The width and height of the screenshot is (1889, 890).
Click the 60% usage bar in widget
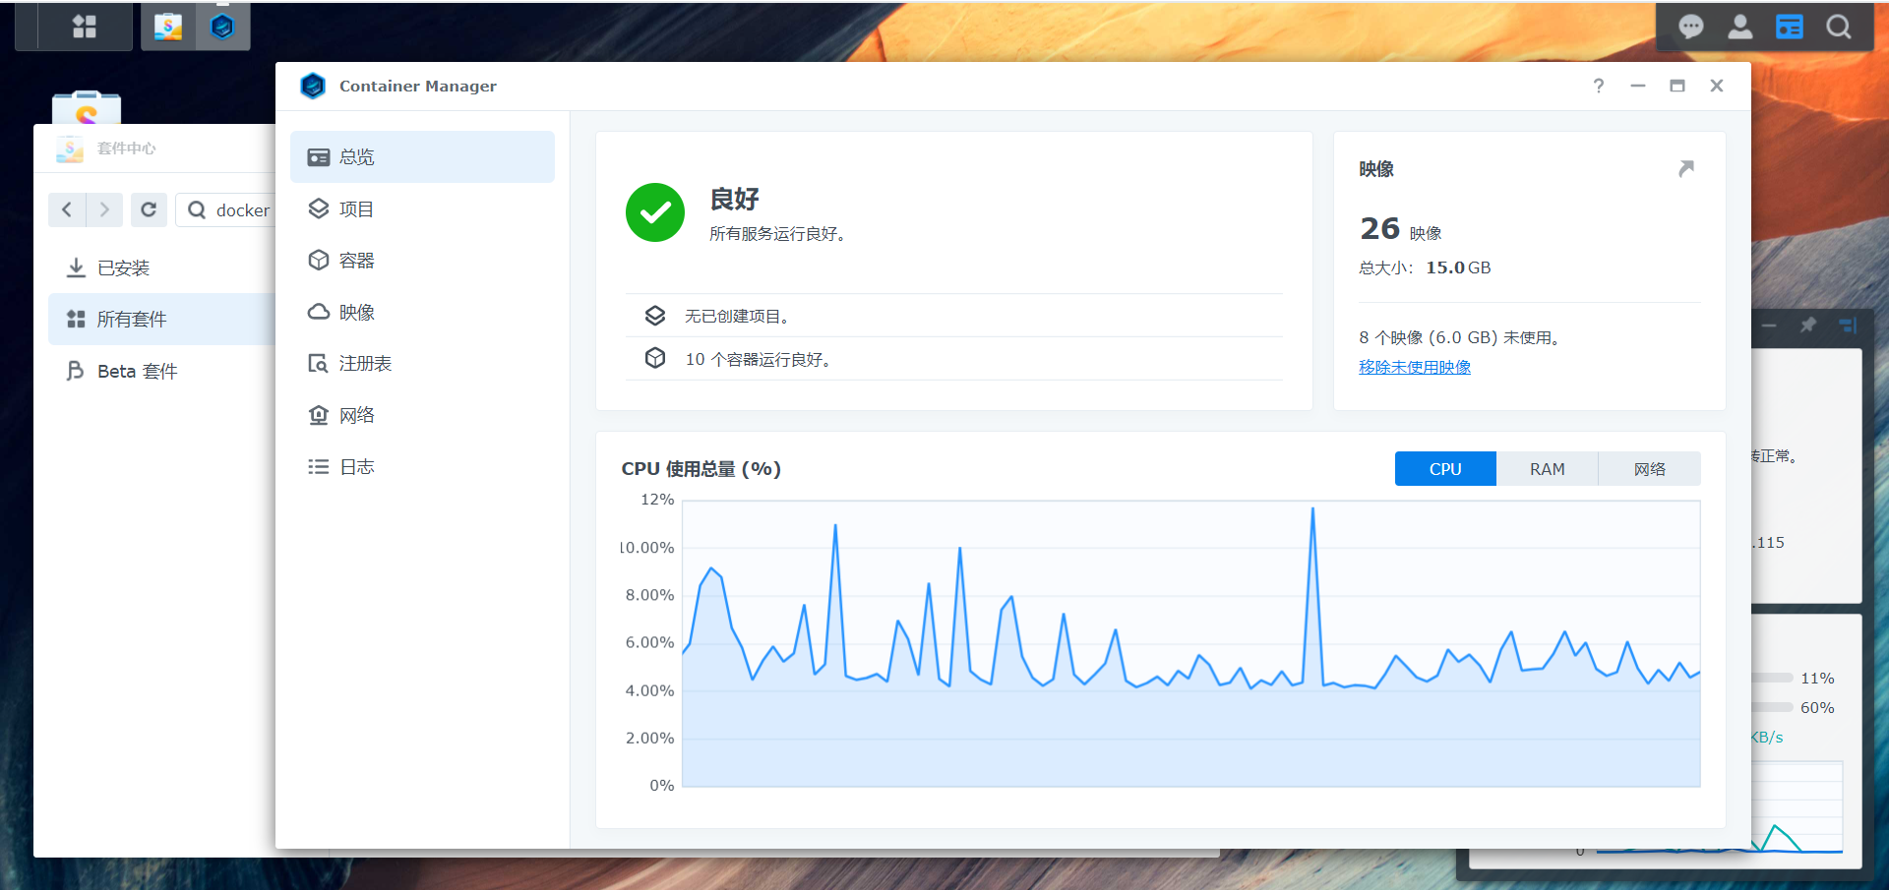click(1772, 707)
